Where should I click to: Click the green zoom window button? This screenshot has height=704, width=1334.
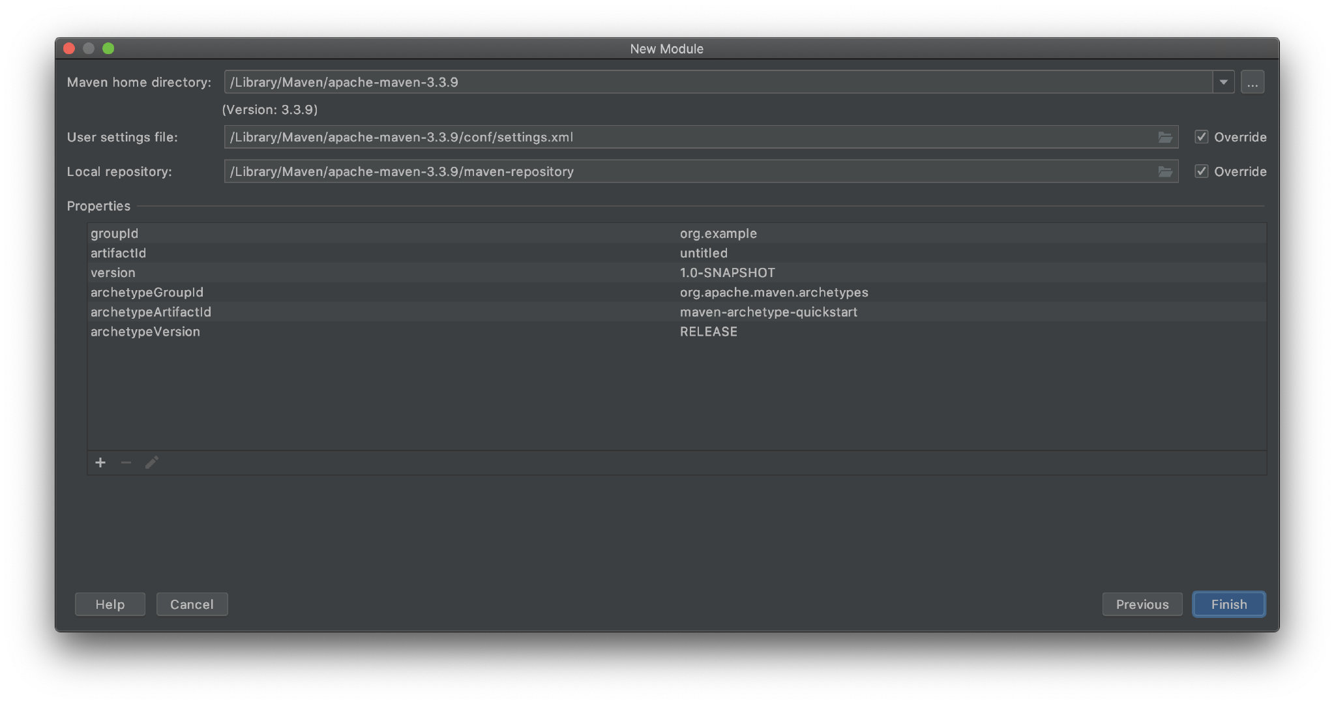(x=108, y=49)
